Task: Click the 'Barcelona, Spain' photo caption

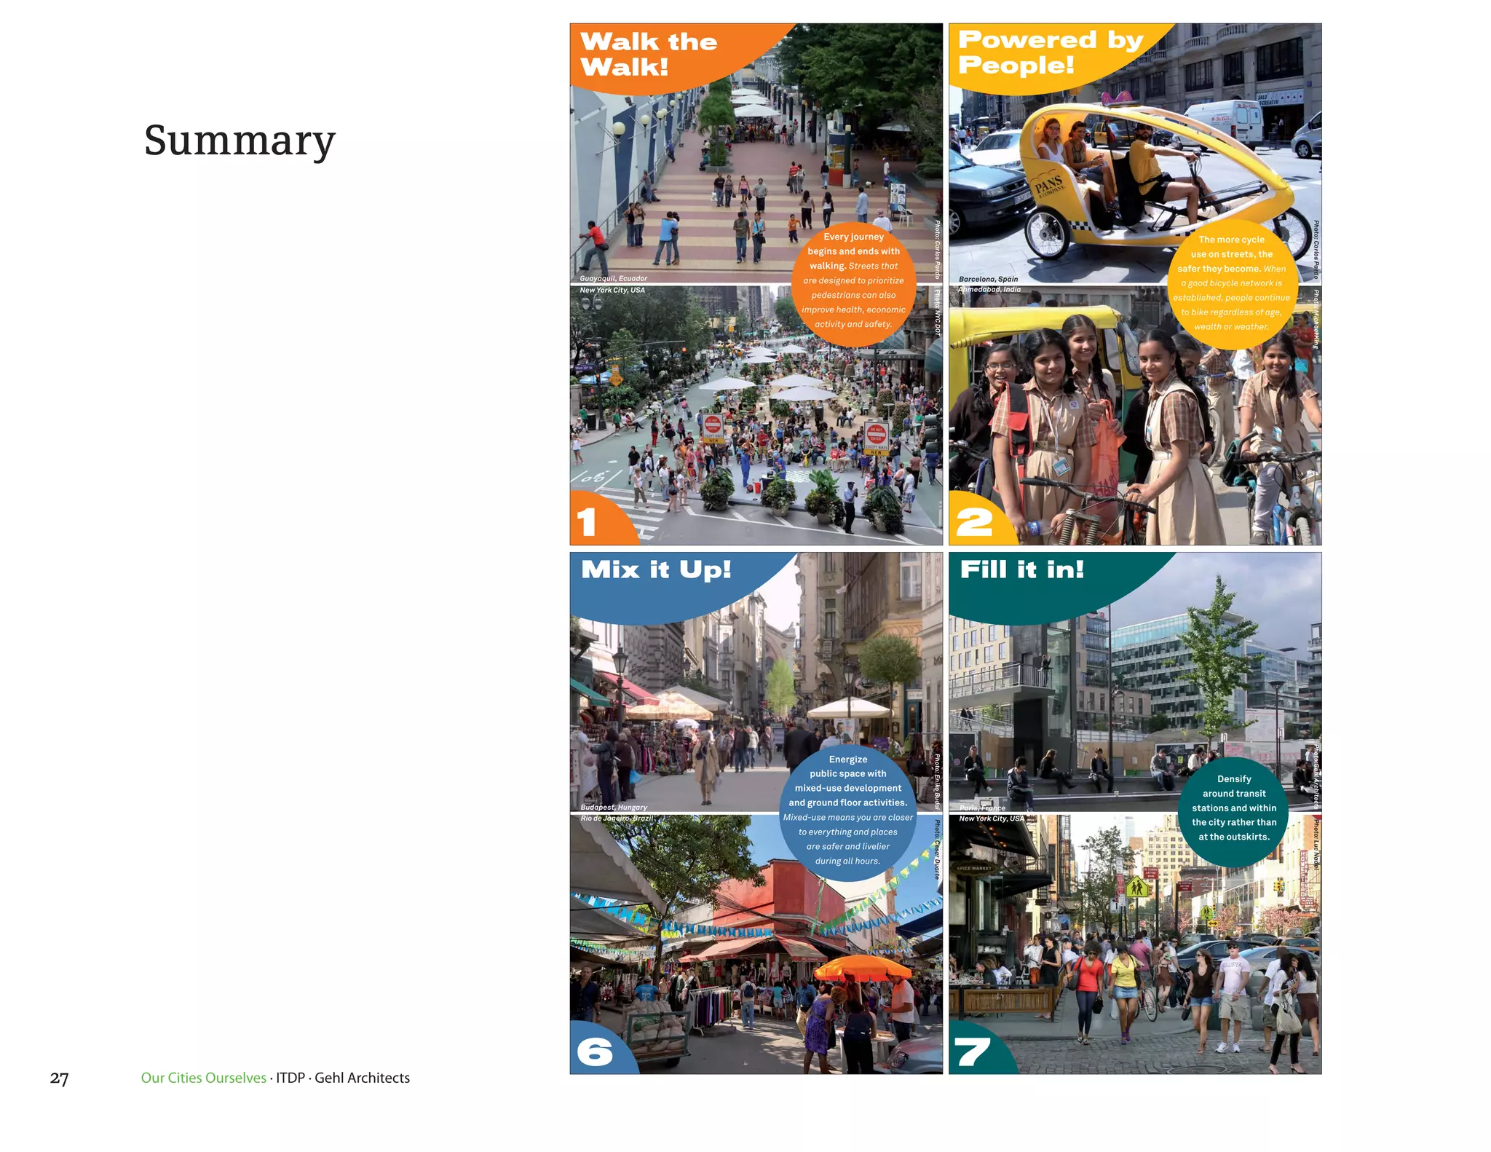Action: pos(988,279)
